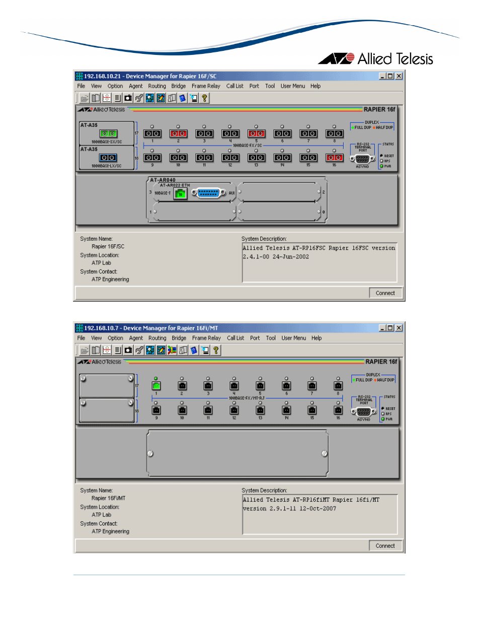Viewport: 480px width, 622px height.
Task: Select blue AT-A35 1000BASE-LX/SC uplink port
Action: point(108,158)
